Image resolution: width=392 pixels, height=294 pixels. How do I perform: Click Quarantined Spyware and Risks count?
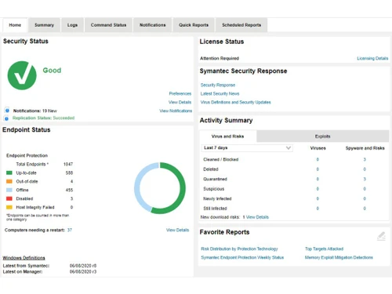(x=365, y=179)
